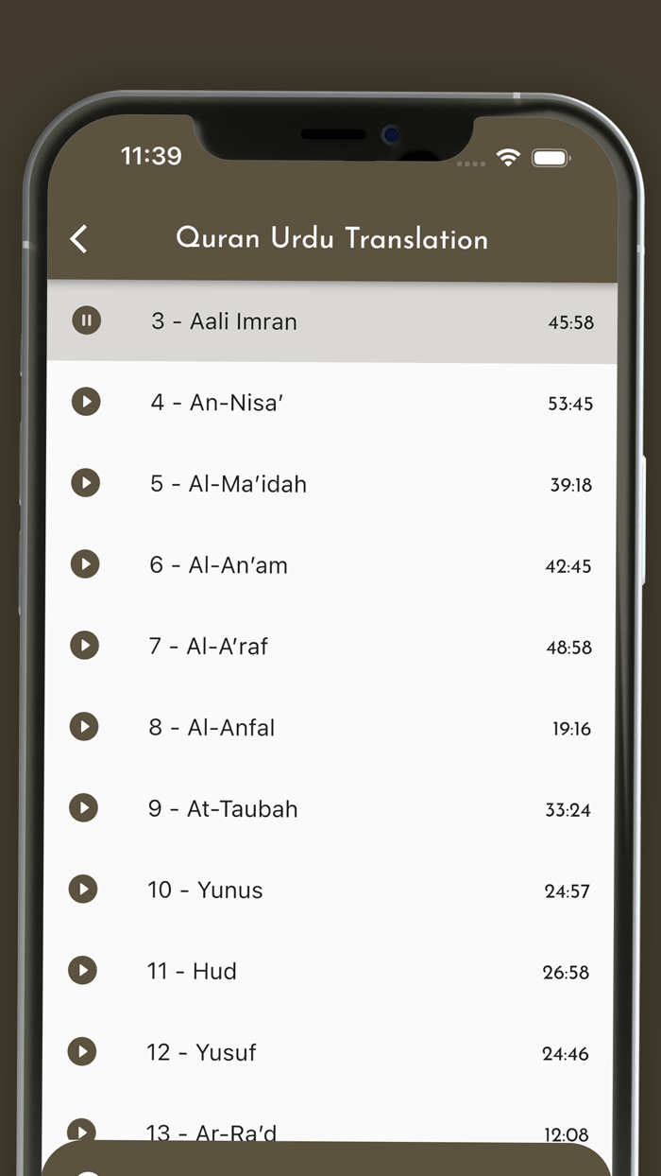
Task: Play Surah Al-An'am audio
Action: [x=86, y=564]
